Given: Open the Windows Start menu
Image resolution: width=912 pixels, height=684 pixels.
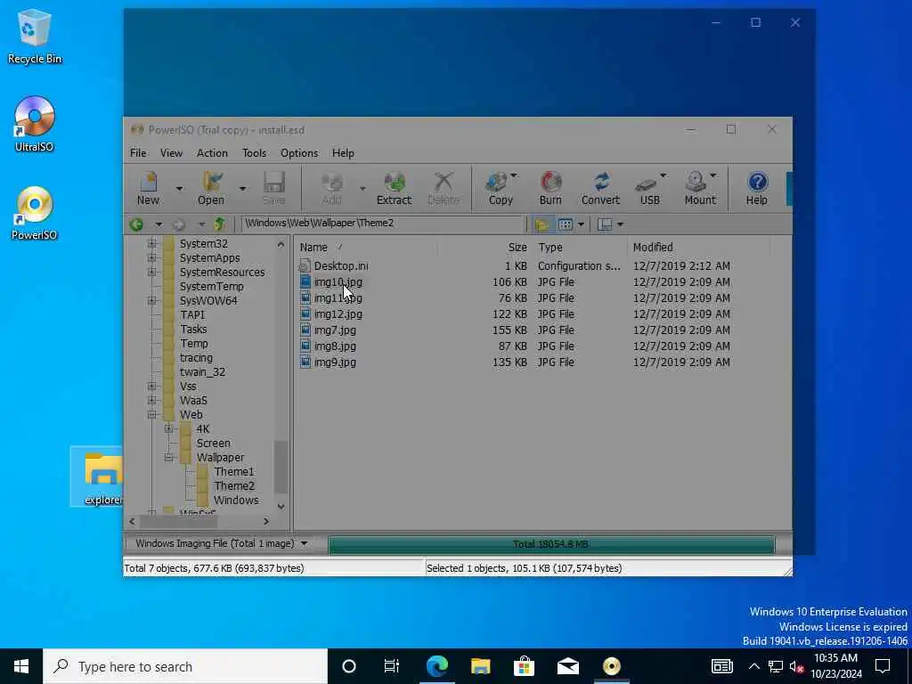Looking at the screenshot, I should (21, 666).
